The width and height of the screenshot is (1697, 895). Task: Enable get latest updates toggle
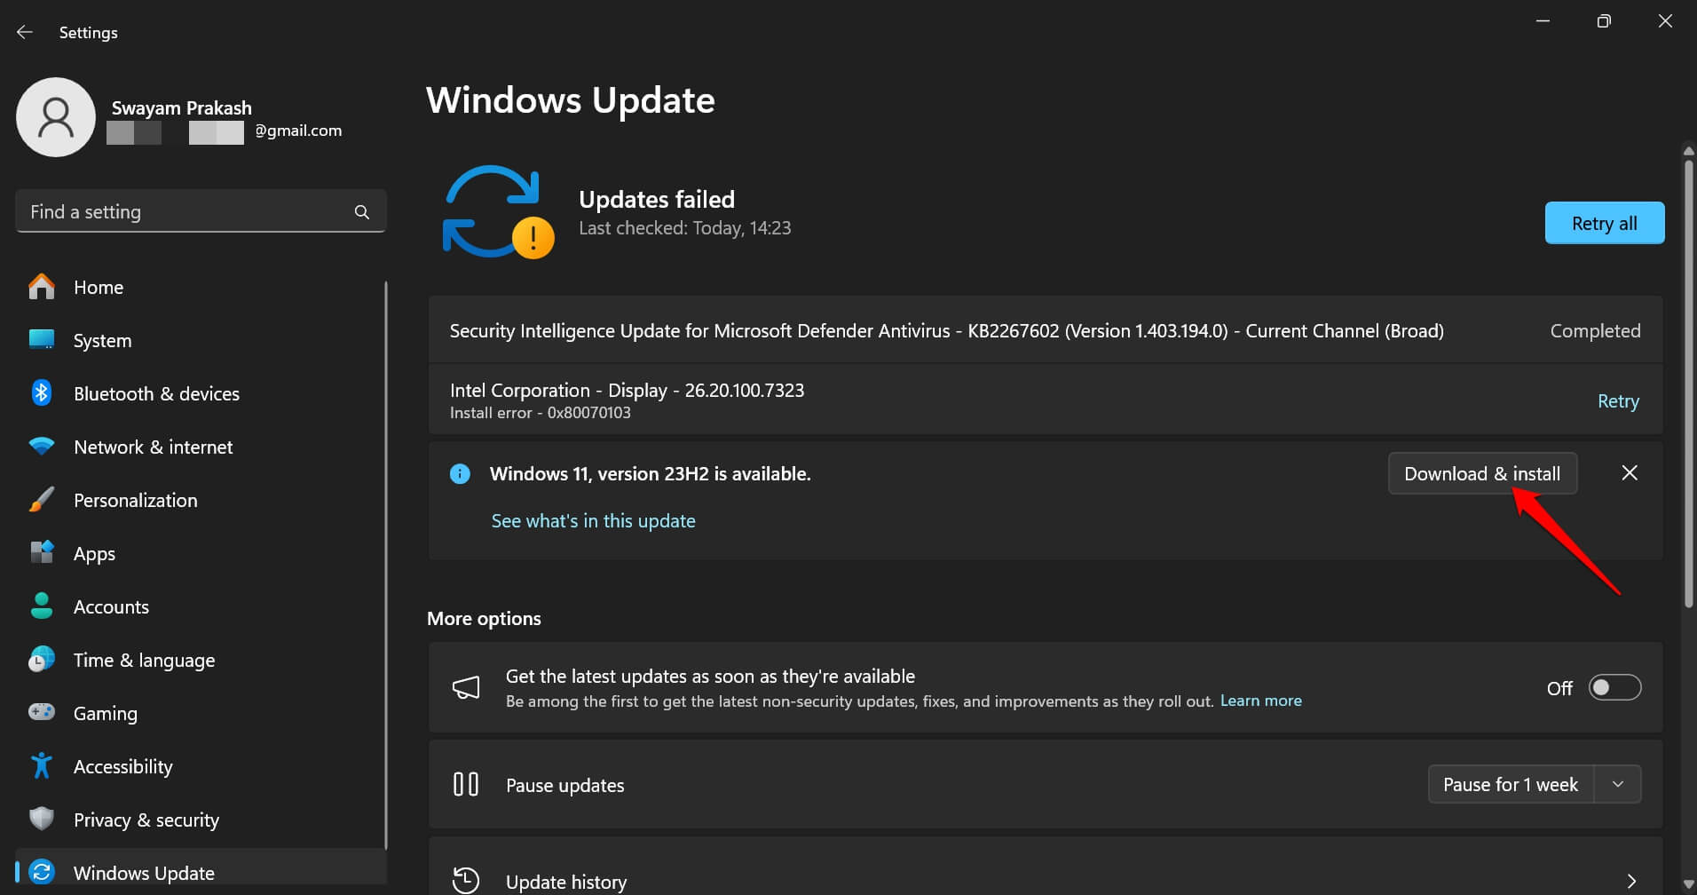(x=1614, y=688)
